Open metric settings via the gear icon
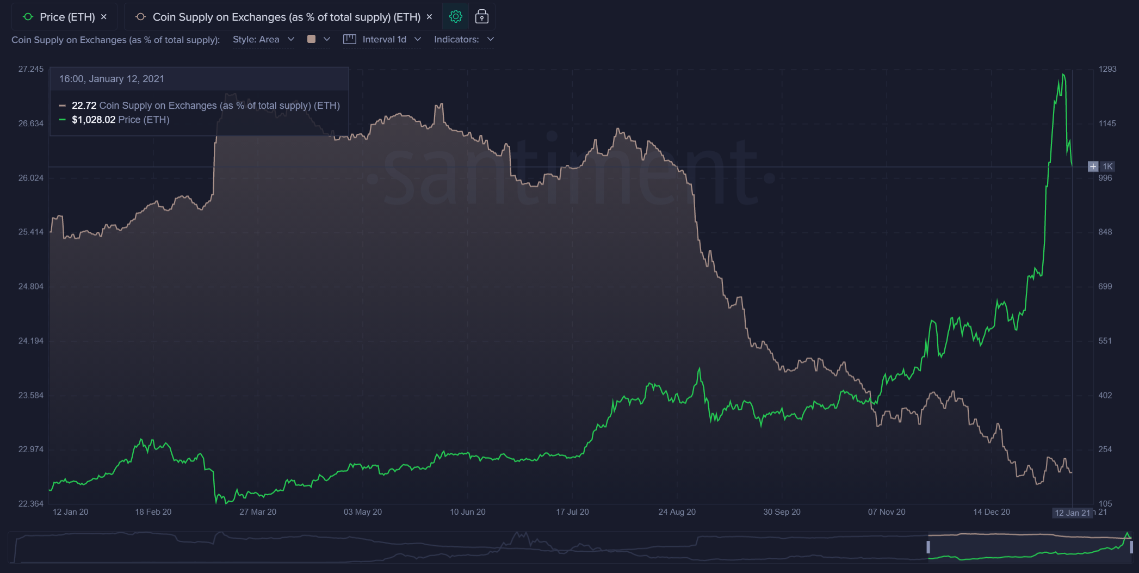Viewport: 1139px width, 573px height. (x=456, y=17)
